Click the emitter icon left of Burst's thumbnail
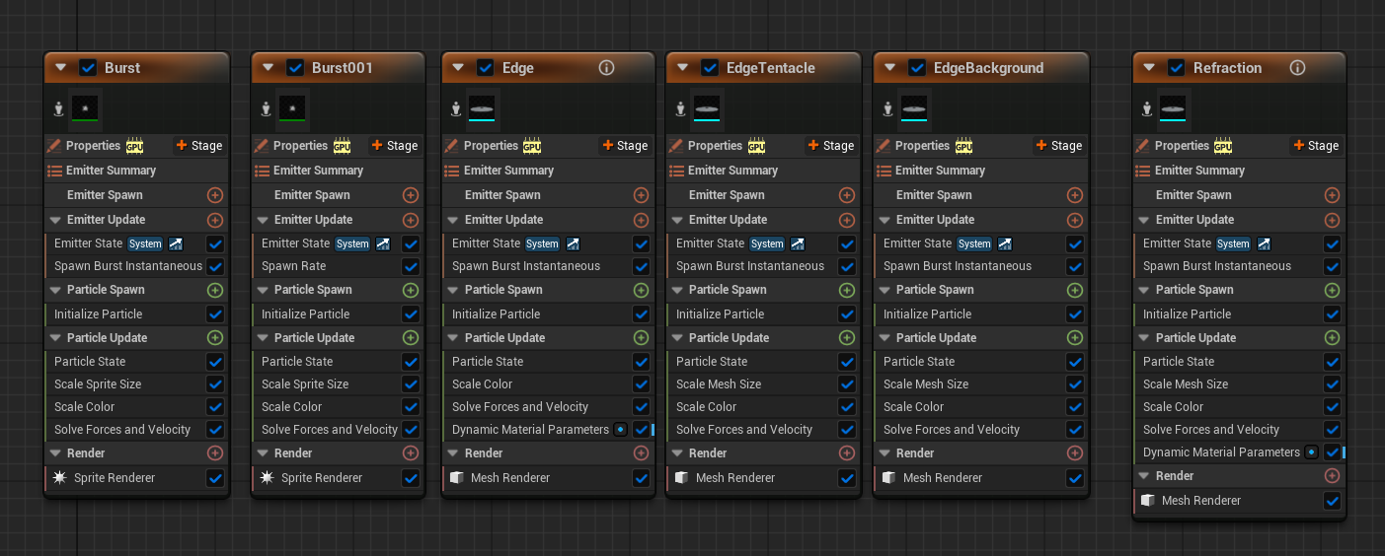Viewport: 1385px width, 556px height. pos(58,109)
